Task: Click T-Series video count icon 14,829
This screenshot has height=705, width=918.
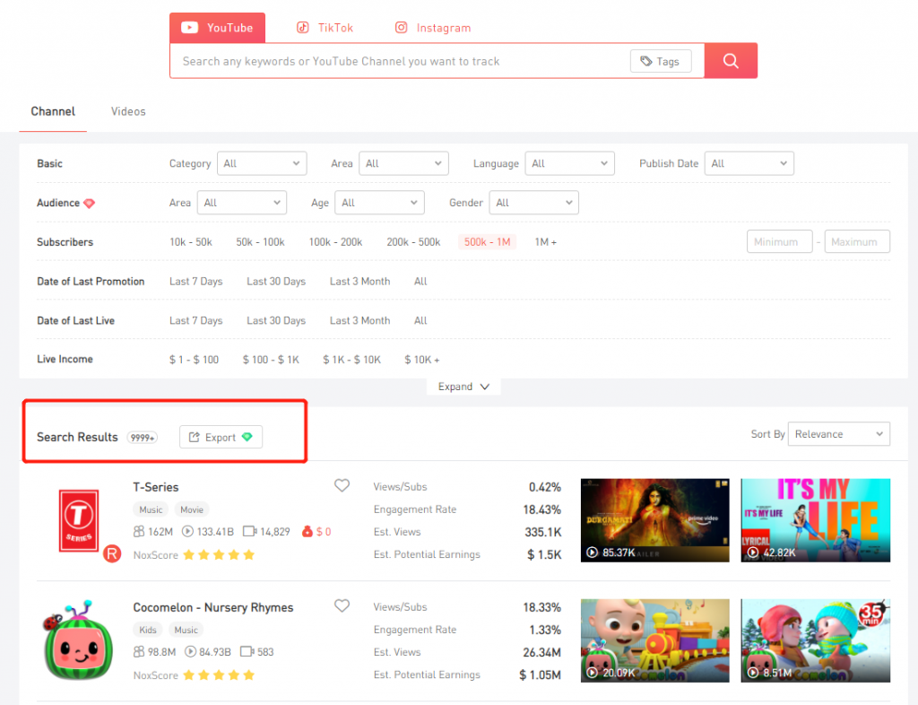Action: click(250, 531)
